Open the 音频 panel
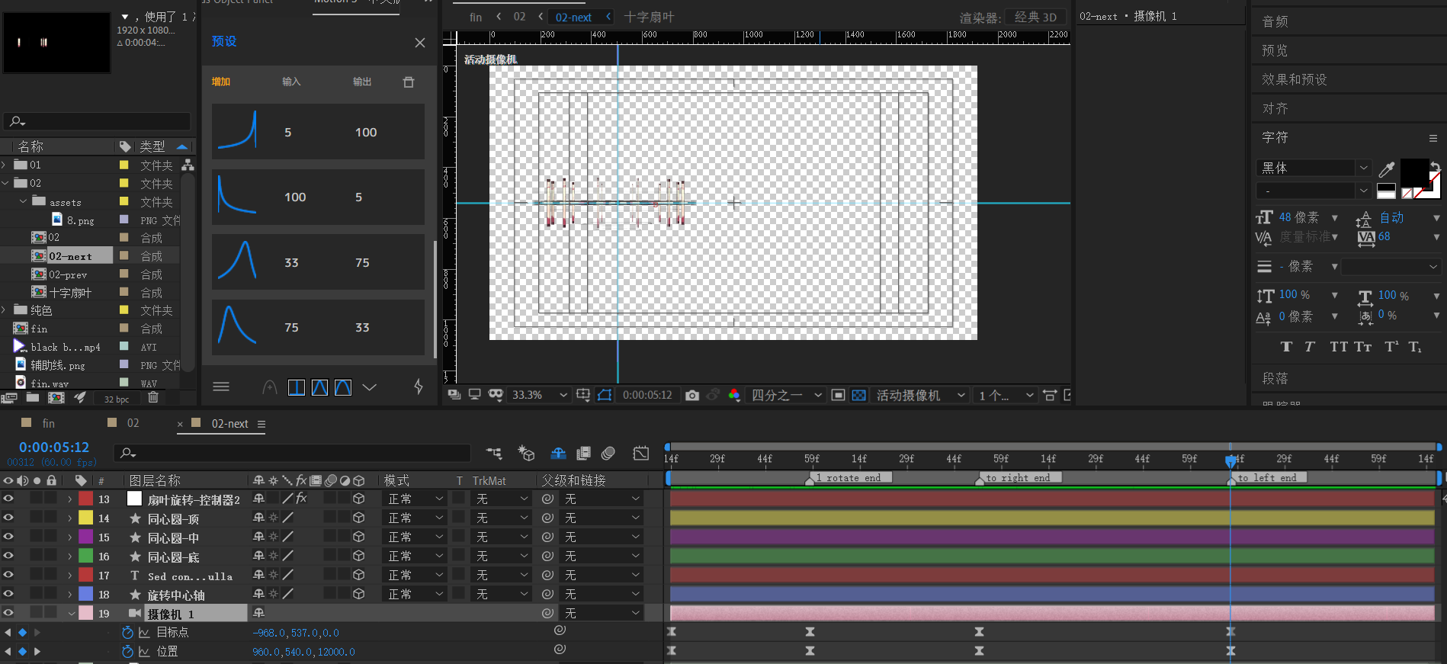Screen dimensions: 1447x664 click(1275, 21)
